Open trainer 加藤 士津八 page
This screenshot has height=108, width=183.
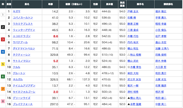(x=162, y=49)
